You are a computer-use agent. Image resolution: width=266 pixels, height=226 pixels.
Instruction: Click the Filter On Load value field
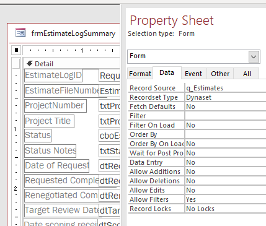coord(225,125)
